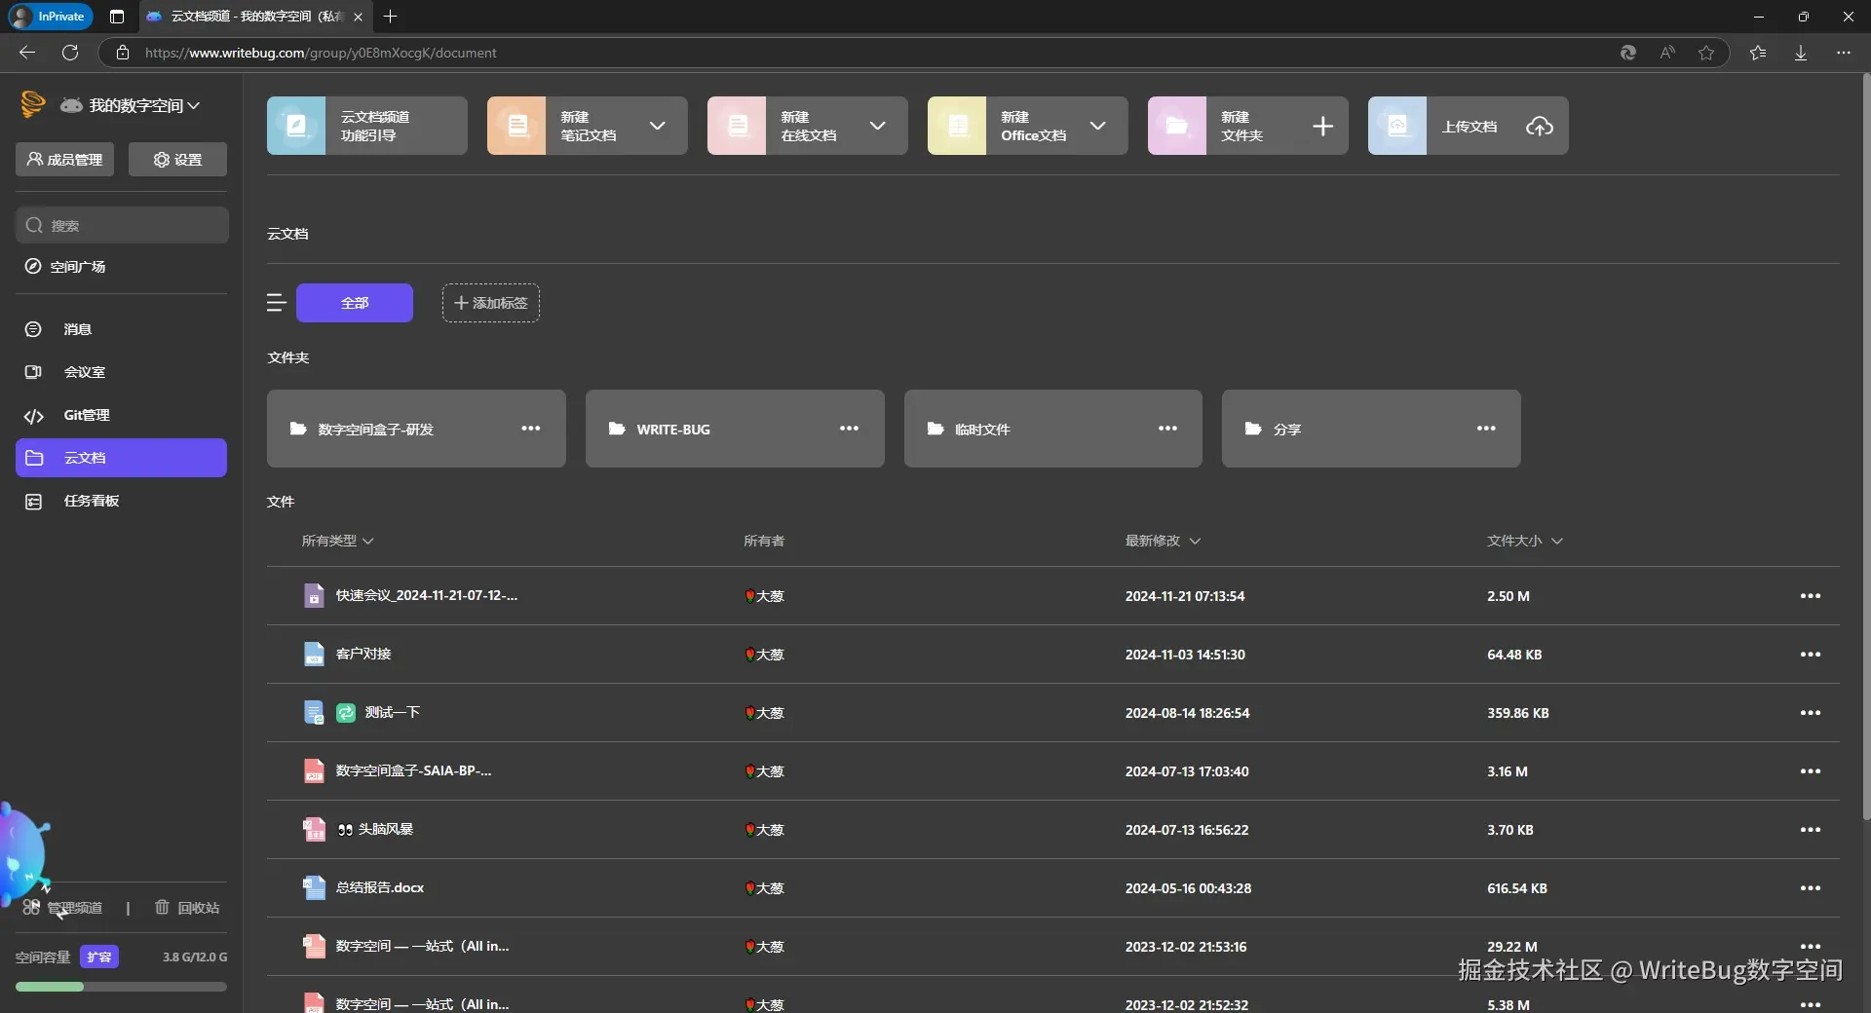
Task: Open the 任务看板 task board
Action: pyautogui.click(x=91, y=501)
